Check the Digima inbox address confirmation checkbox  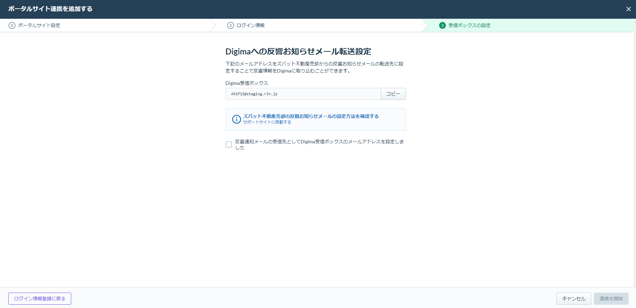[x=229, y=144]
